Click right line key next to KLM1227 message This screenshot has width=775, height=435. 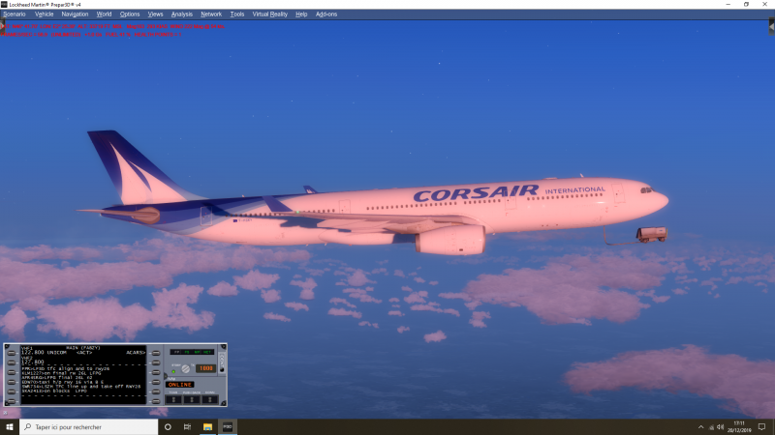coord(156,372)
